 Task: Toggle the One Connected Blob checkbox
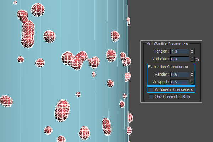[x=152, y=97]
